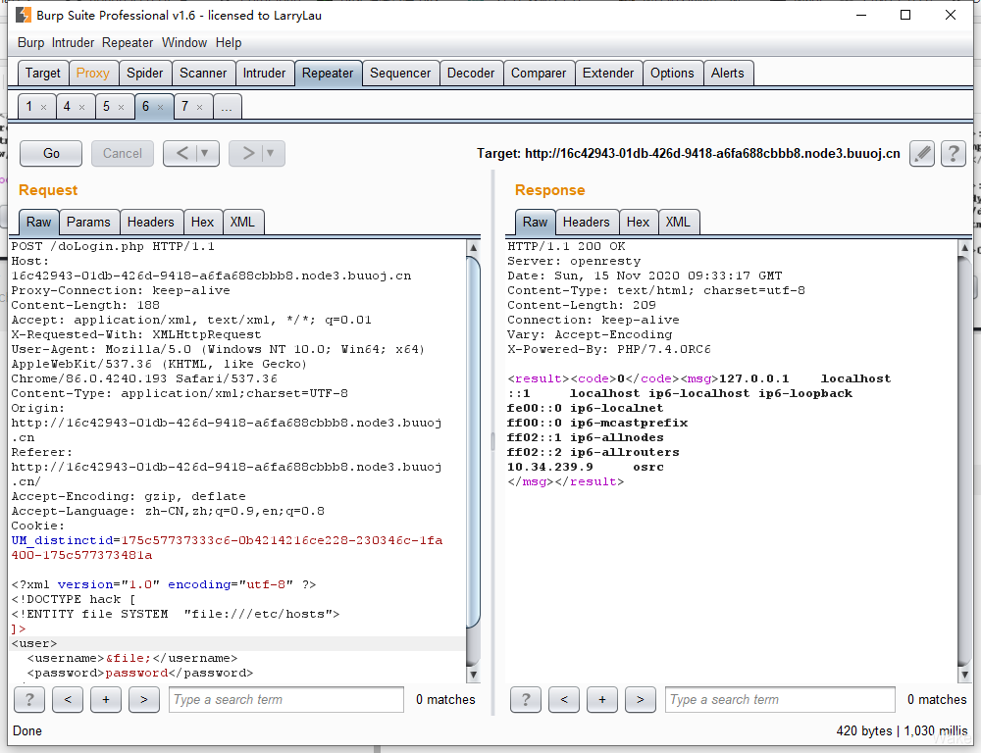The width and height of the screenshot is (981, 753).
Task: Click the response search help icon
Action: [x=526, y=699]
